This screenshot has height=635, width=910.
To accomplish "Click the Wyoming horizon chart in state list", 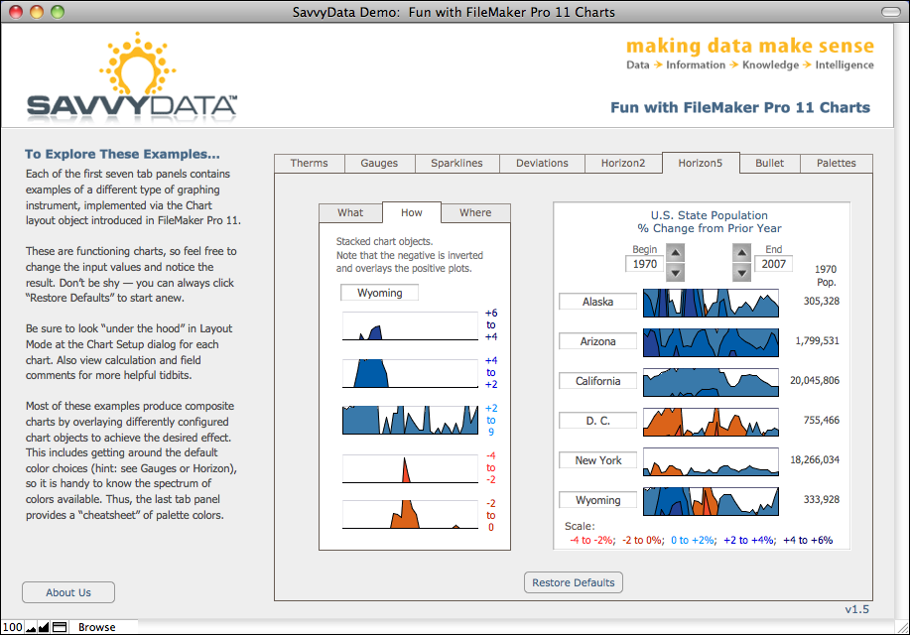I will [x=711, y=501].
